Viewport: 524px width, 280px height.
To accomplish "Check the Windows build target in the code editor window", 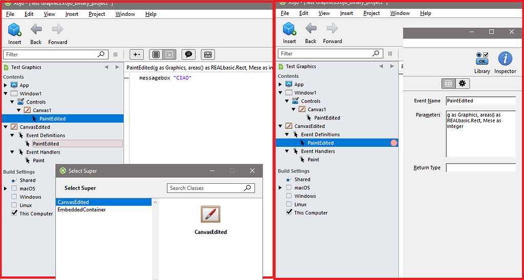I will [x=14, y=197].
